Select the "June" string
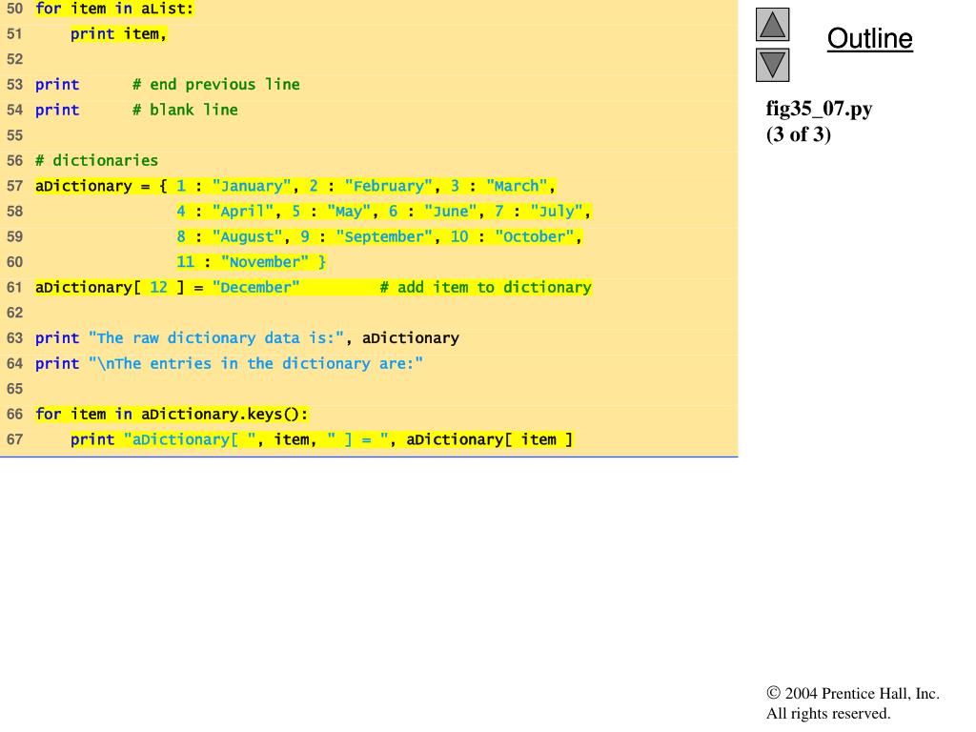 (451, 212)
